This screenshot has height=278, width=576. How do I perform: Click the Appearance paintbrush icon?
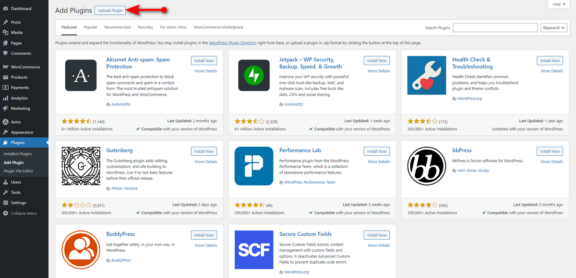pyautogui.click(x=5, y=132)
